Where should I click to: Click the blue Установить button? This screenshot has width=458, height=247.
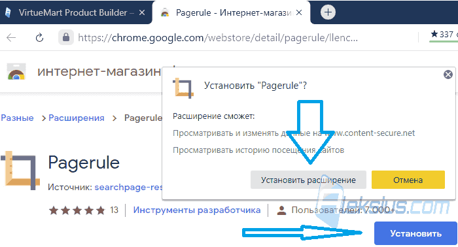point(415,233)
